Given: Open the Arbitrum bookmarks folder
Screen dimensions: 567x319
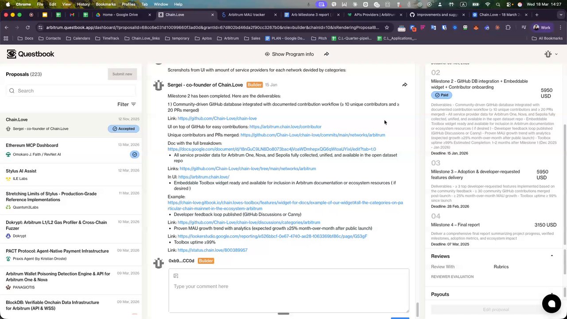Looking at the screenshot, I should pyautogui.click(x=228, y=39).
